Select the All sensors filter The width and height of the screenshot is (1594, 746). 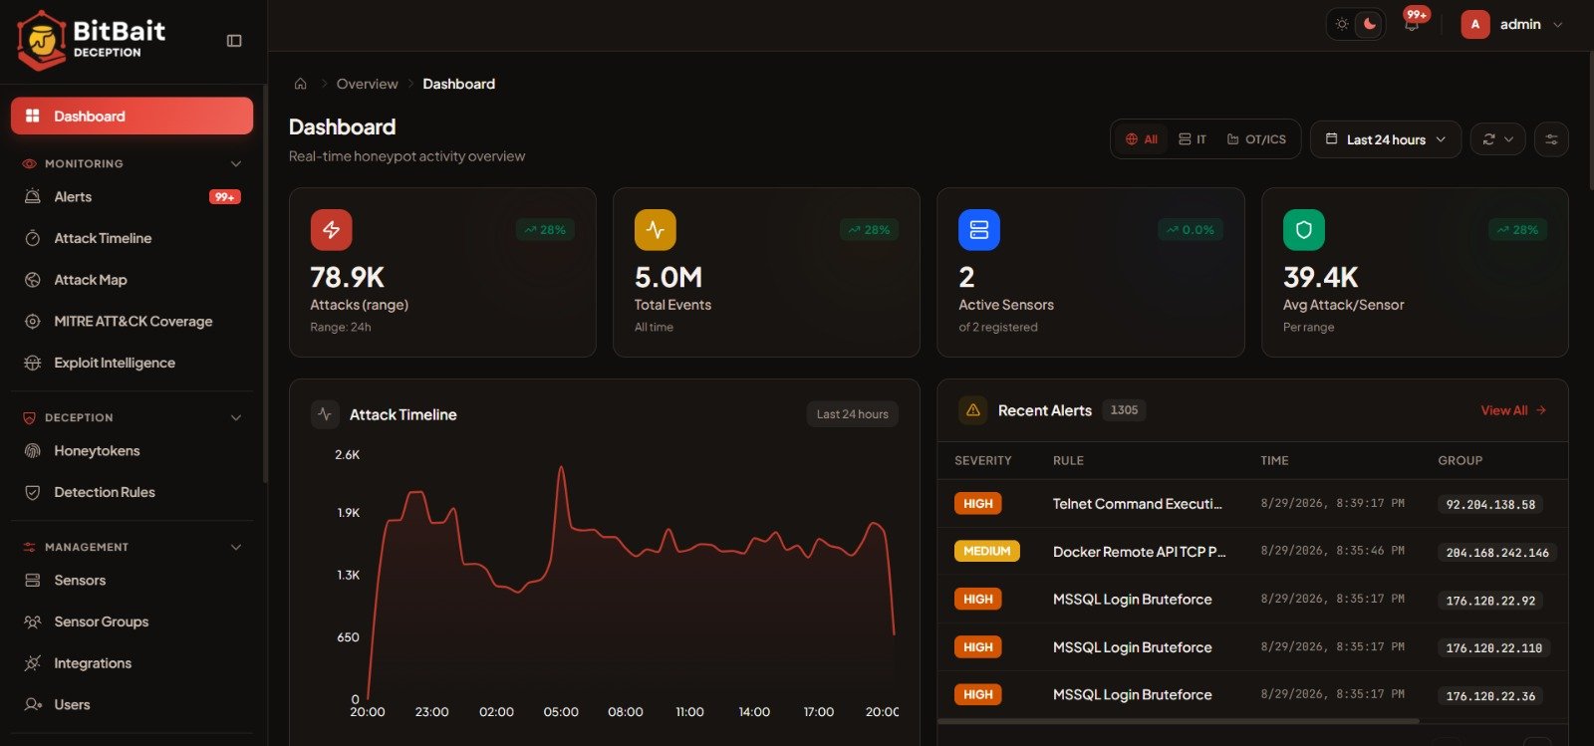pos(1142,139)
